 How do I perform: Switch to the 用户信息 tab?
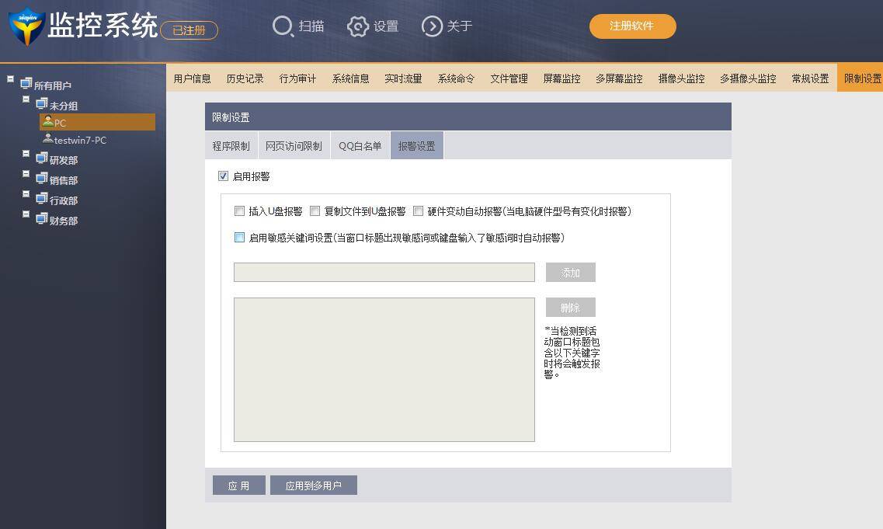(192, 78)
